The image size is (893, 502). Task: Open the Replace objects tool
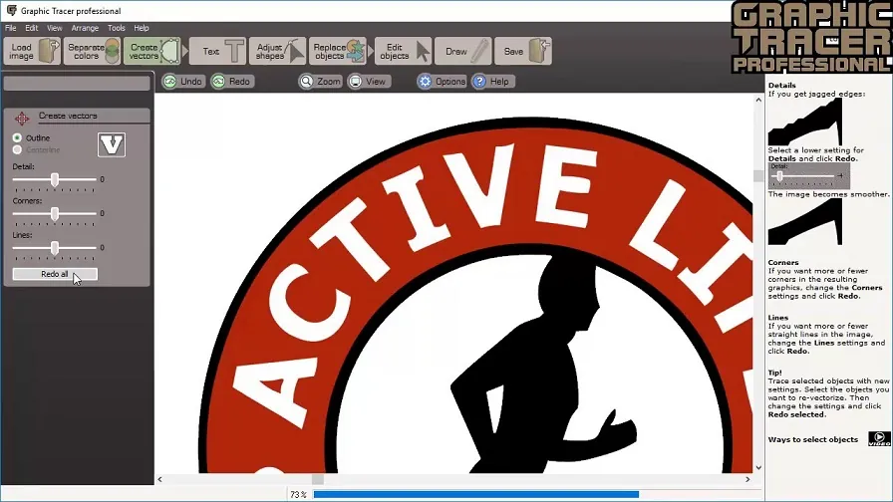338,51
